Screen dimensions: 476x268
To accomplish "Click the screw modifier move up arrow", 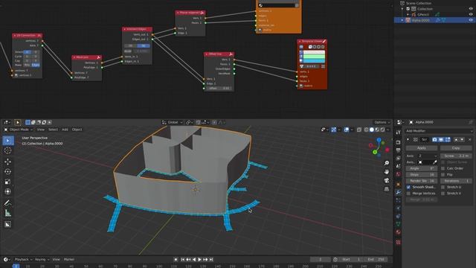I will tap(456, 139).
